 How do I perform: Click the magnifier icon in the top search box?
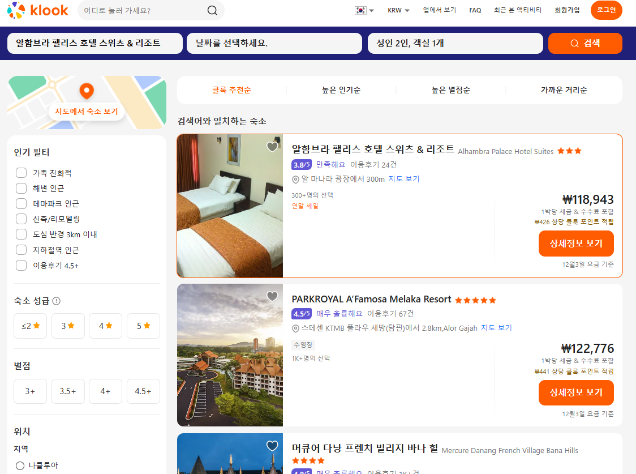pos(212,11)
